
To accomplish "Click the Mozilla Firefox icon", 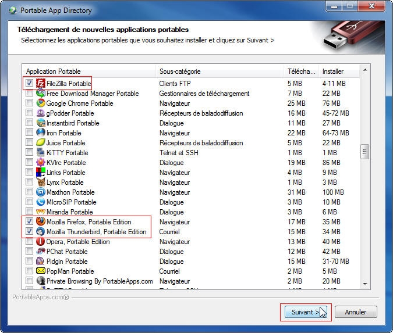I will tap(40, 221).
